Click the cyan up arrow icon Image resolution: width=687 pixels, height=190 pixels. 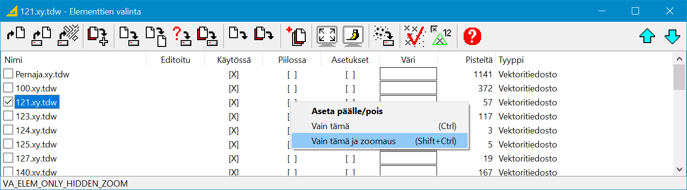click(647, 36)
